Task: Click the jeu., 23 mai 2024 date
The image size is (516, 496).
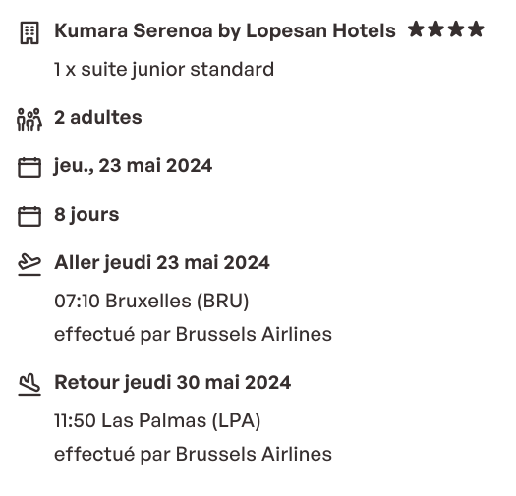Action: 133,165
